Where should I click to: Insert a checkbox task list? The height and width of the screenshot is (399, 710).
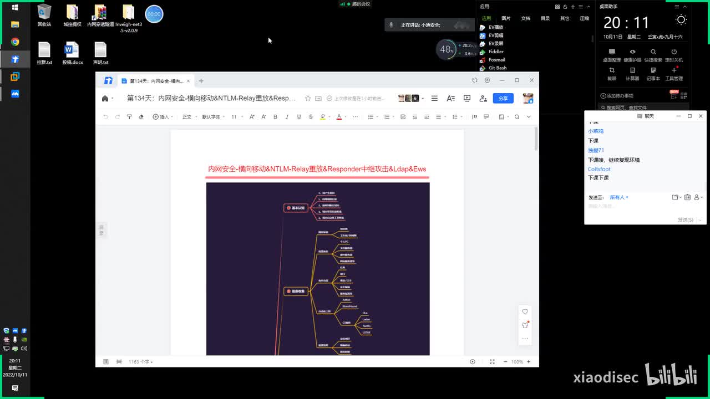click(x=403, y=117)
